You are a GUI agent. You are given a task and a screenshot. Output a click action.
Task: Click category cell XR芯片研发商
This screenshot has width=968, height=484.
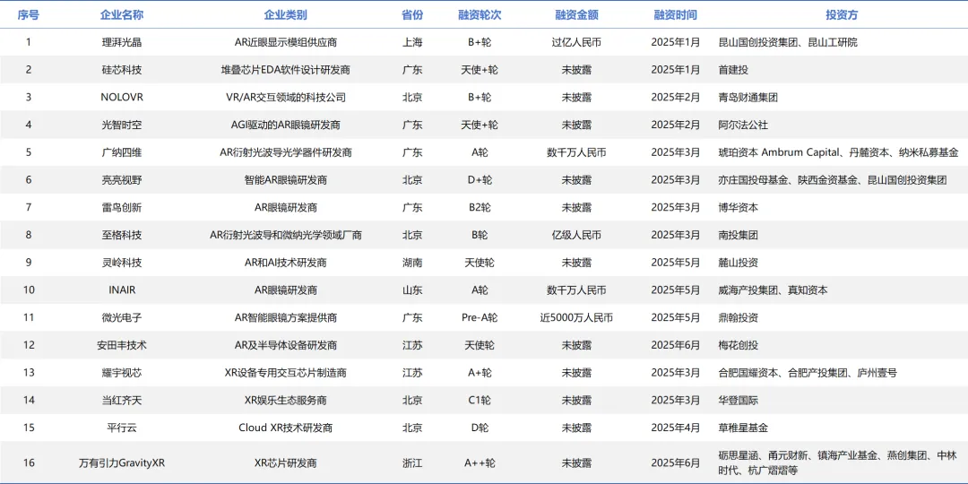click(285, 463)
